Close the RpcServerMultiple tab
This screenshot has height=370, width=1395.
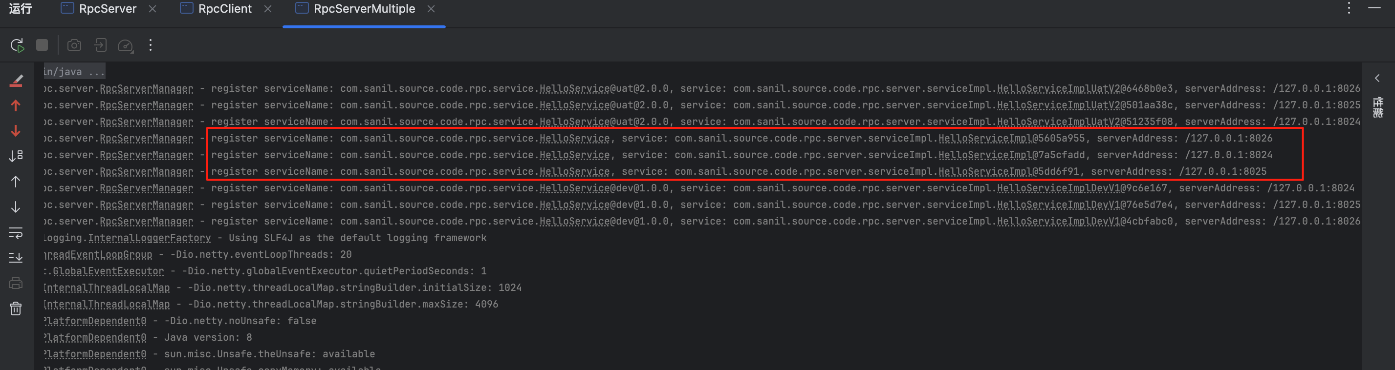click(431, 9)
